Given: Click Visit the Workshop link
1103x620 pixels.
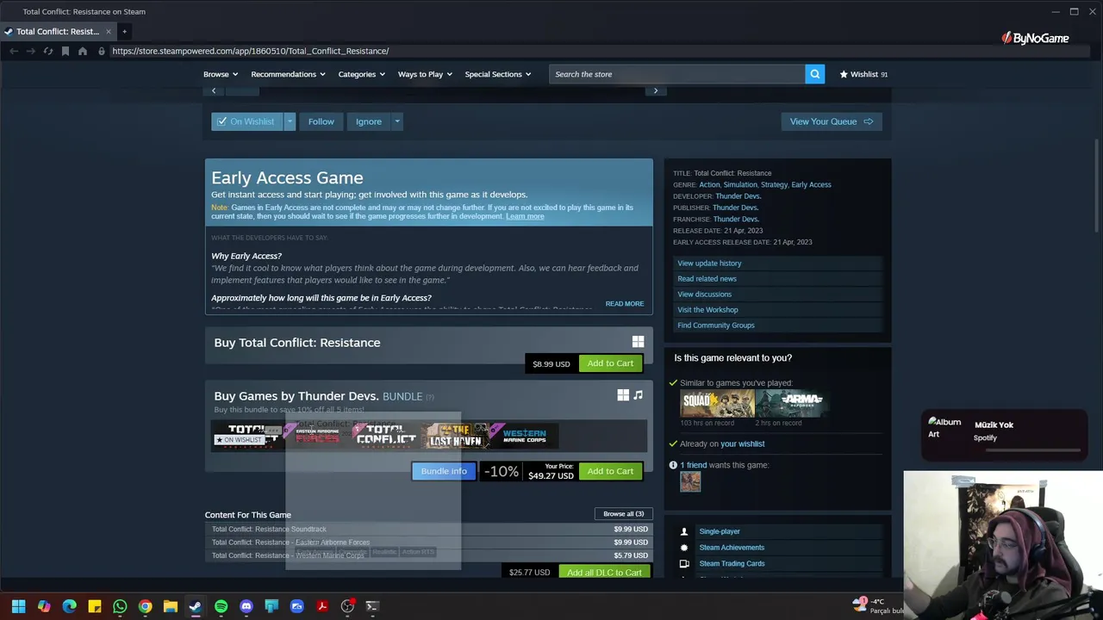Looking at the screenshot, I should point(707,310).
